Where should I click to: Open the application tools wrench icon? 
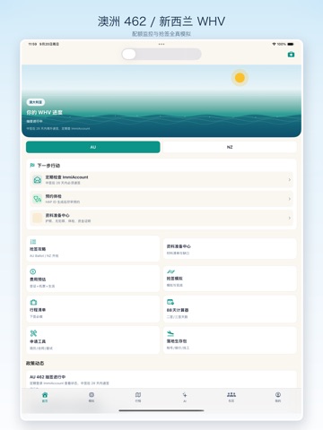(33, 333)
